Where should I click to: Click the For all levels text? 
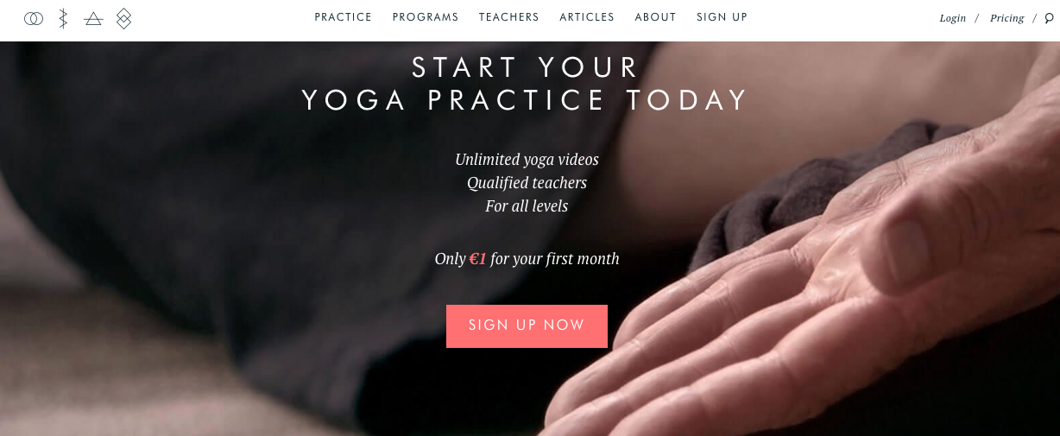pos(527,206)
